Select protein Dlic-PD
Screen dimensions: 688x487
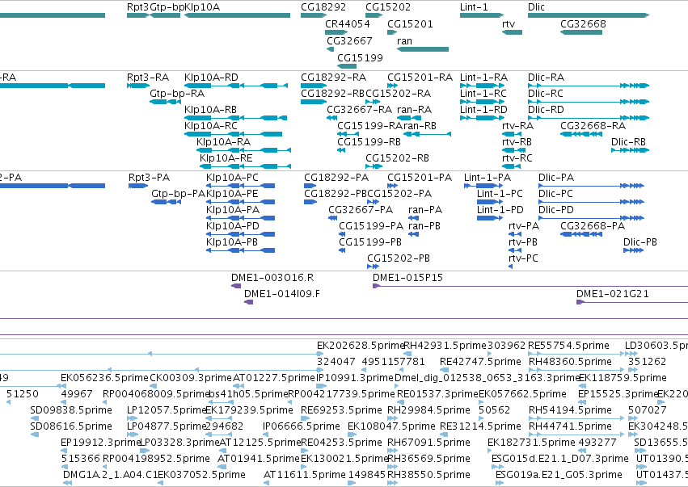(591, 218)
